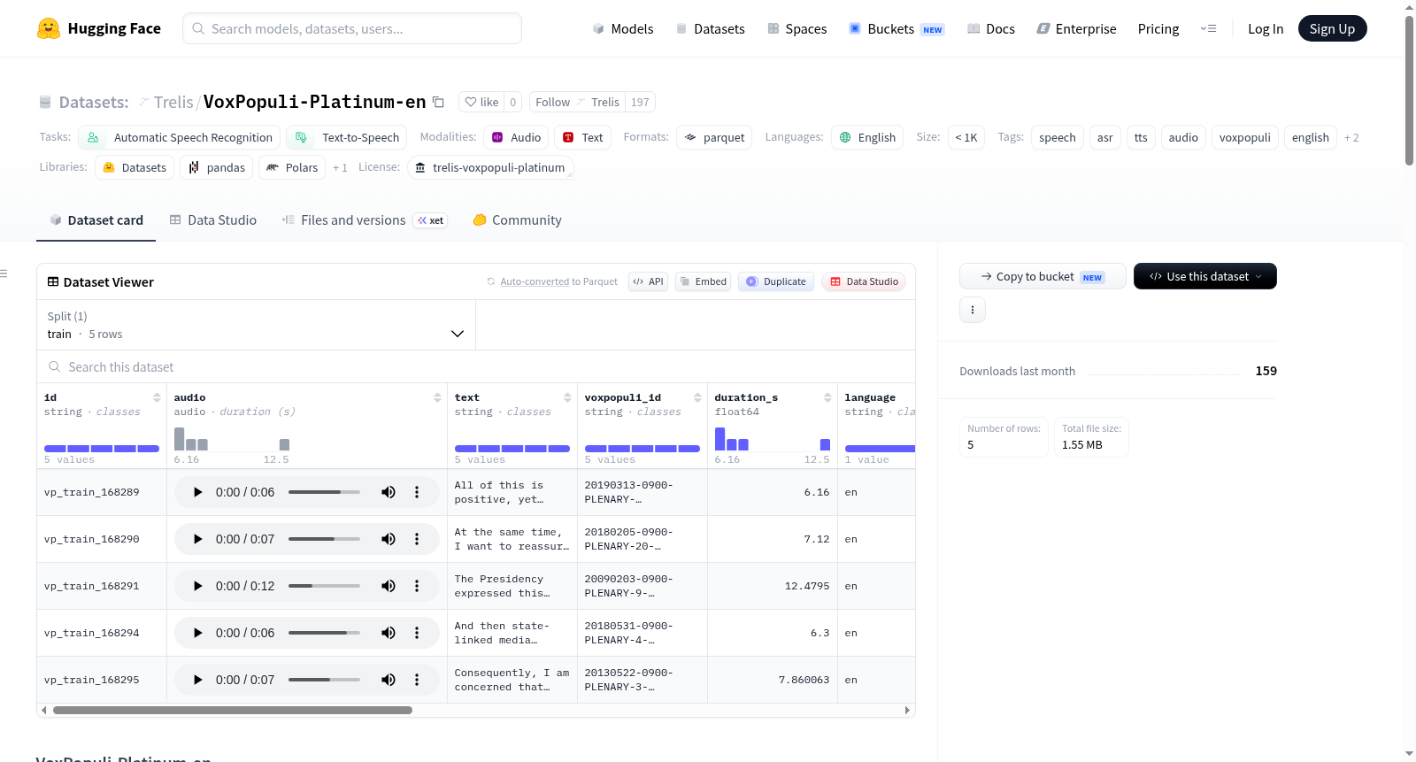This screenshot has height=762, width=1416.
Task: Click the Embed button
Action: [x=703, y=281]
